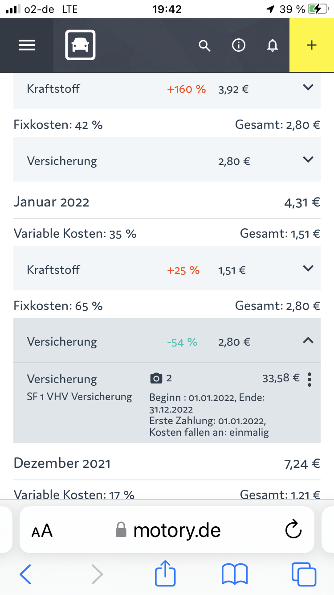Tap the motory.de address bar
Screen dimensions: 334x595
point(169,530)
